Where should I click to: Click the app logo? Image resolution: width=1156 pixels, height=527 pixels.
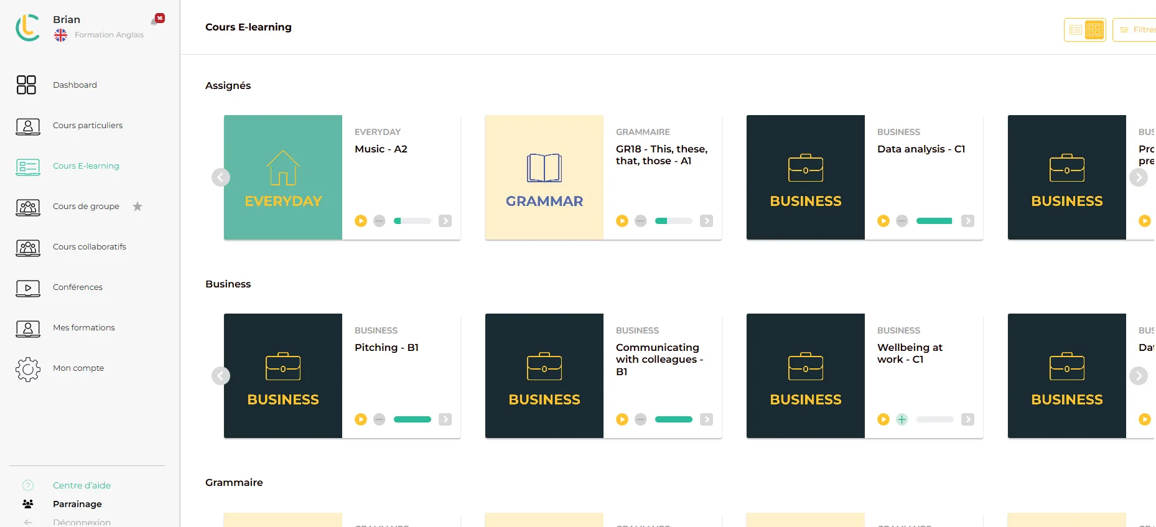click(28, 27)
